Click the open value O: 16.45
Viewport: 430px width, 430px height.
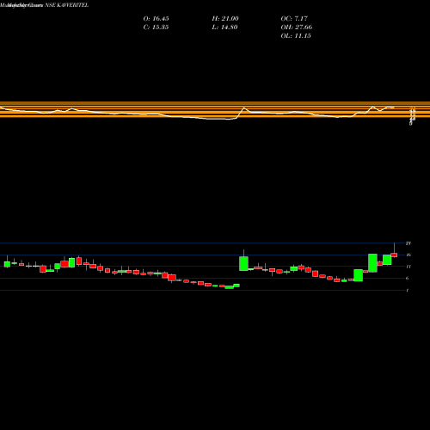[156, 19]
